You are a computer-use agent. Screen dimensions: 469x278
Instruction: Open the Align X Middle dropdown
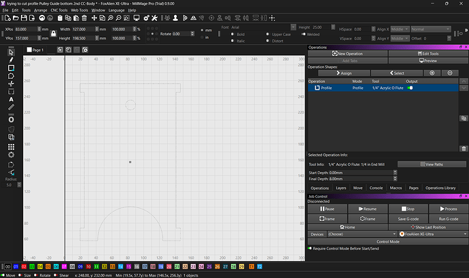click(x=400, y=29)
